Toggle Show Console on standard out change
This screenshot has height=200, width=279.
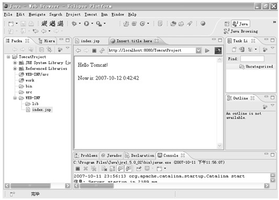120,169
